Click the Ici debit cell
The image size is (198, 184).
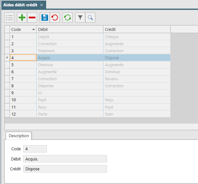(70, 93)
